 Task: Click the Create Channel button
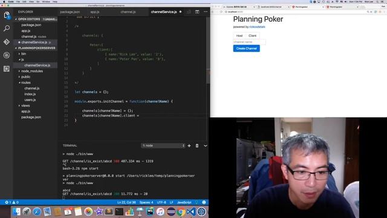[x=246, y=48]
